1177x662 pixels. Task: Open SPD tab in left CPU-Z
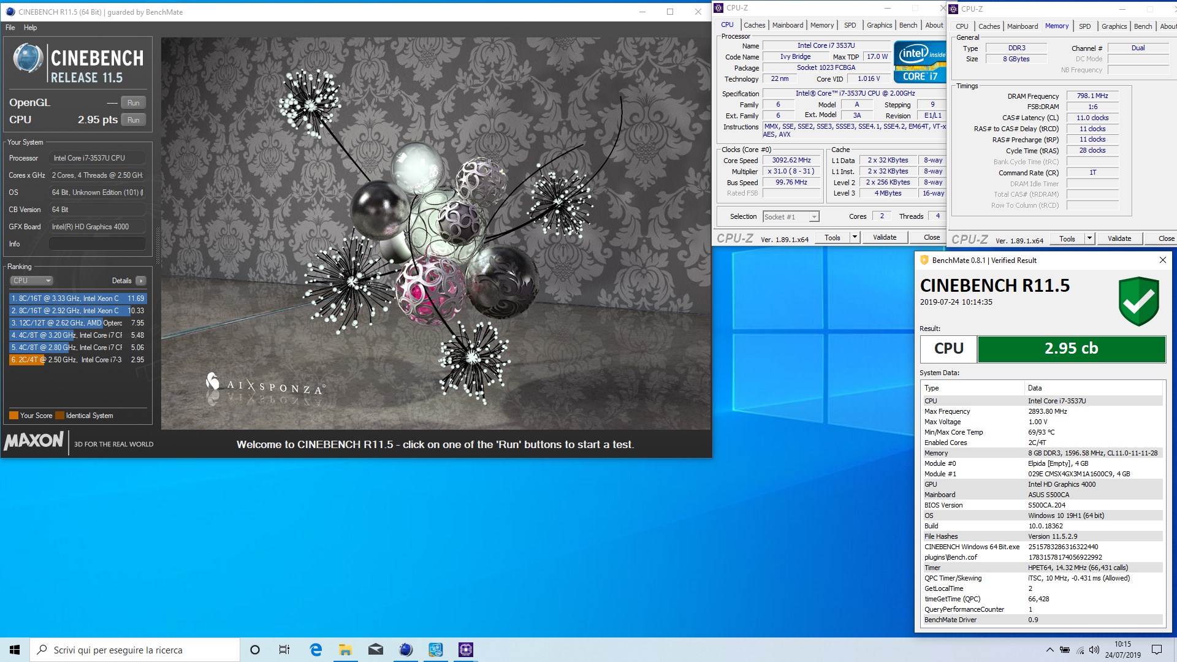(850, 25)
